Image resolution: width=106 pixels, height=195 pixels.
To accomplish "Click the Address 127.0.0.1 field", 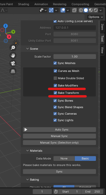I will pos(75,28).
